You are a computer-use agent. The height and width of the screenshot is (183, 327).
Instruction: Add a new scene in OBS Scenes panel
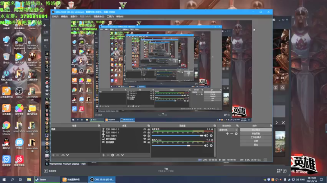[x=53, y=155]
